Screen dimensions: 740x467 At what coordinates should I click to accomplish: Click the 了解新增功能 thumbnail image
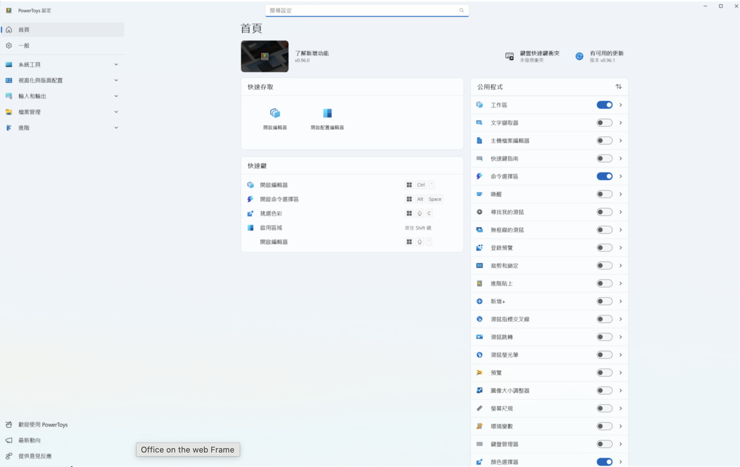tap(265, 56)
